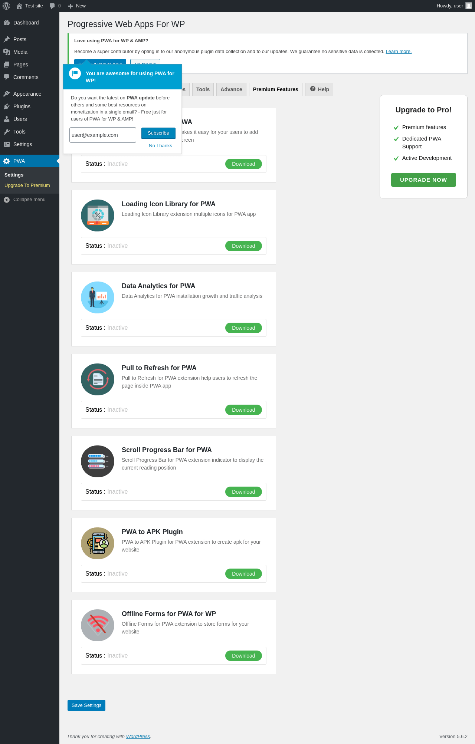475x744 pixels.
Task: Download Scroll Progress Bar for PWA
Action: coord(243,492)
